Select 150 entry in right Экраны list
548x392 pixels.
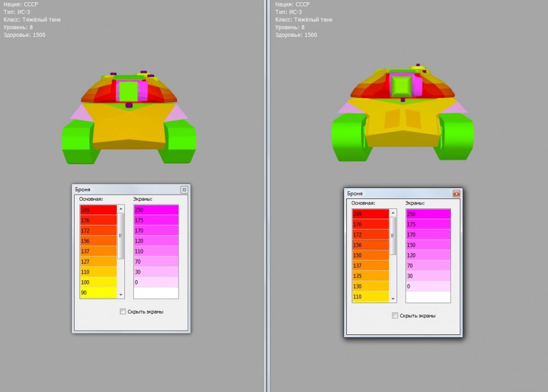[x=428, y=245]
